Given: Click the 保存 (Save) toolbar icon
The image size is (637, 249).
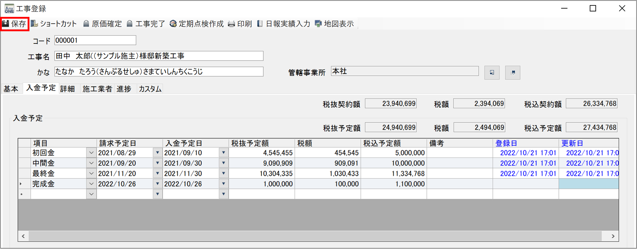Looking at the screenshot, I should (14, 24).
